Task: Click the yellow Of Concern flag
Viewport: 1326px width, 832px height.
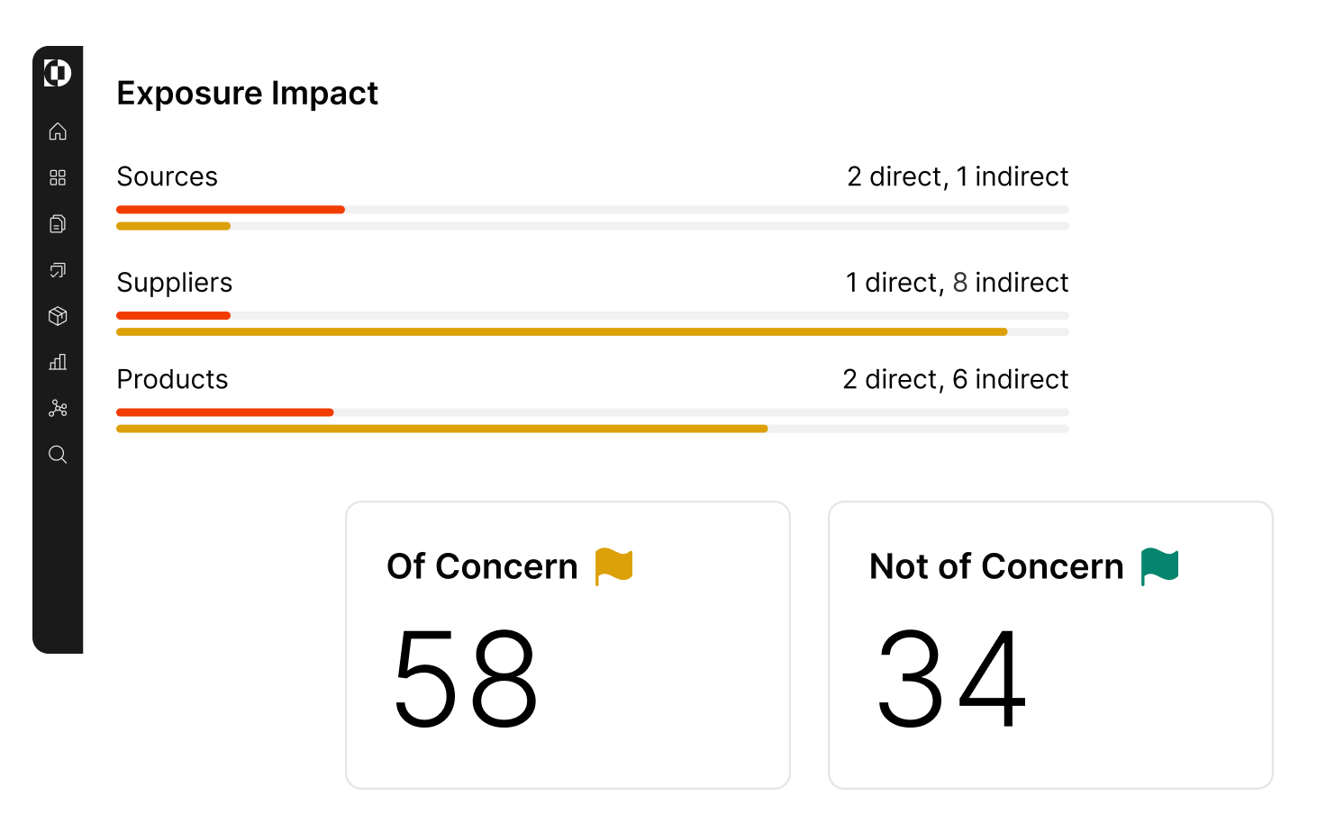Action: [x=614, y=565]
